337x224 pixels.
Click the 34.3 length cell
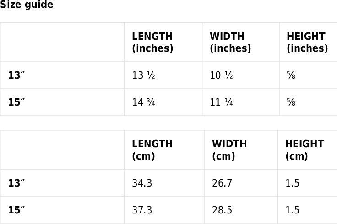(x=142, y=183)
